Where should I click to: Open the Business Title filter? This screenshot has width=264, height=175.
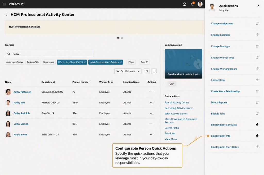[33, 62]
